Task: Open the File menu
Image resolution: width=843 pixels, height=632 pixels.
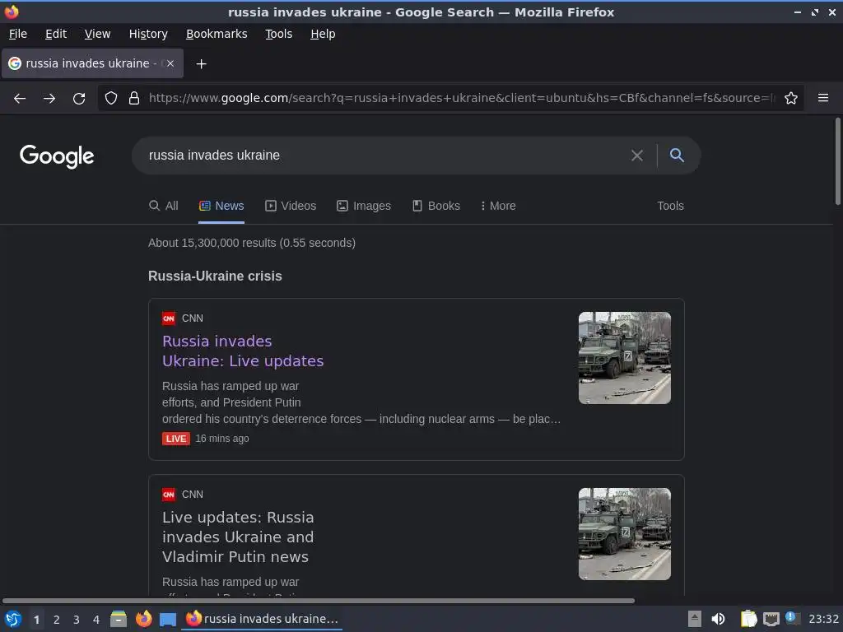Action: [x=18, y=34]
